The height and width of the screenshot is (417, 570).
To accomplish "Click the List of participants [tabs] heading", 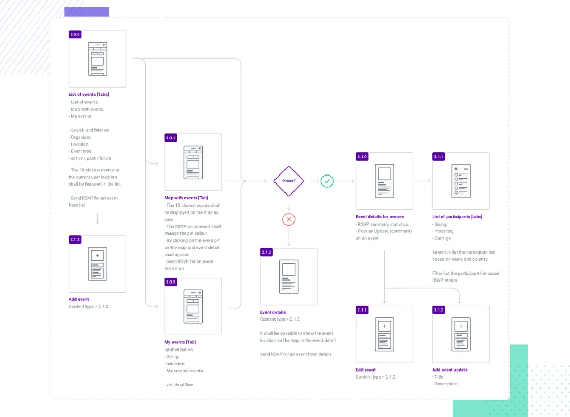I will 457,217.
